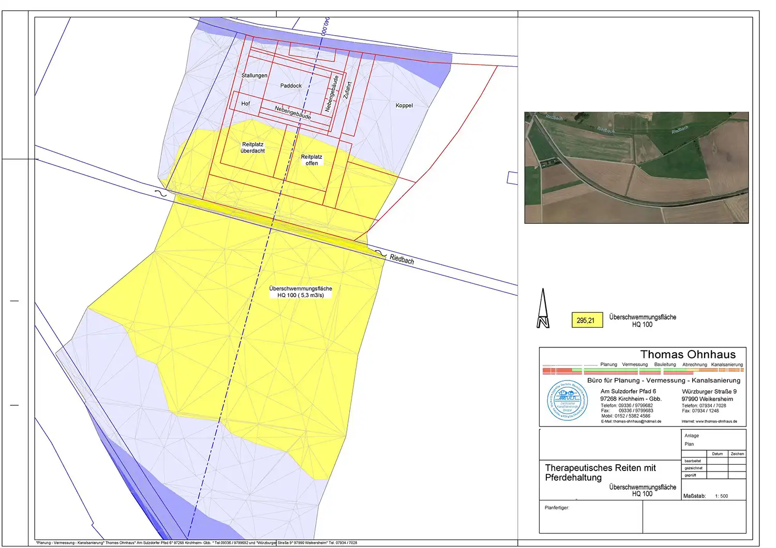Viewport: 776px width, 548px height.
Task: Click the western flow symbol on the Riedbach
Action: coord(161,193)
